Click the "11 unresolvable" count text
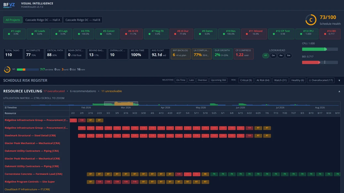The width and height of the screenshot is (344, 193). click(111, 91)
